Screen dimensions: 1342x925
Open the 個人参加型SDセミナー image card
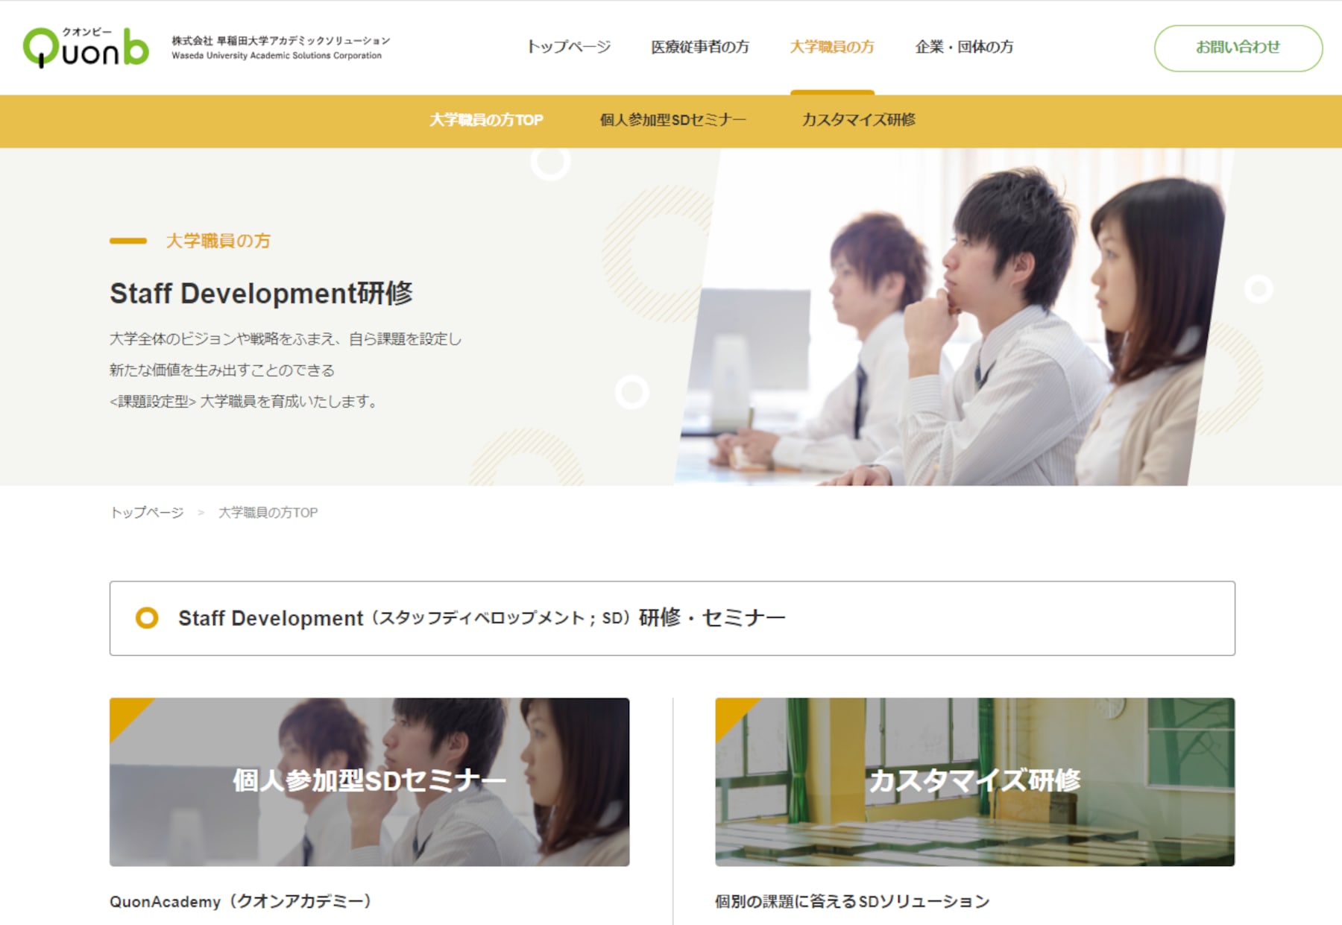pyautogui.click(x=369, y=782)
